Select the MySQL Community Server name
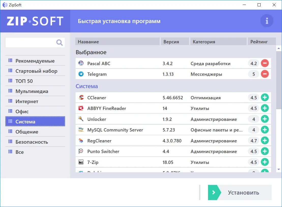The image size is (282, 207). [115, 130]
